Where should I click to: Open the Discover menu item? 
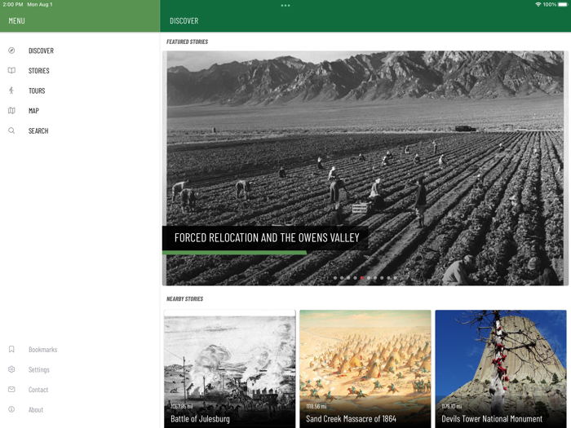coord(41,51)
